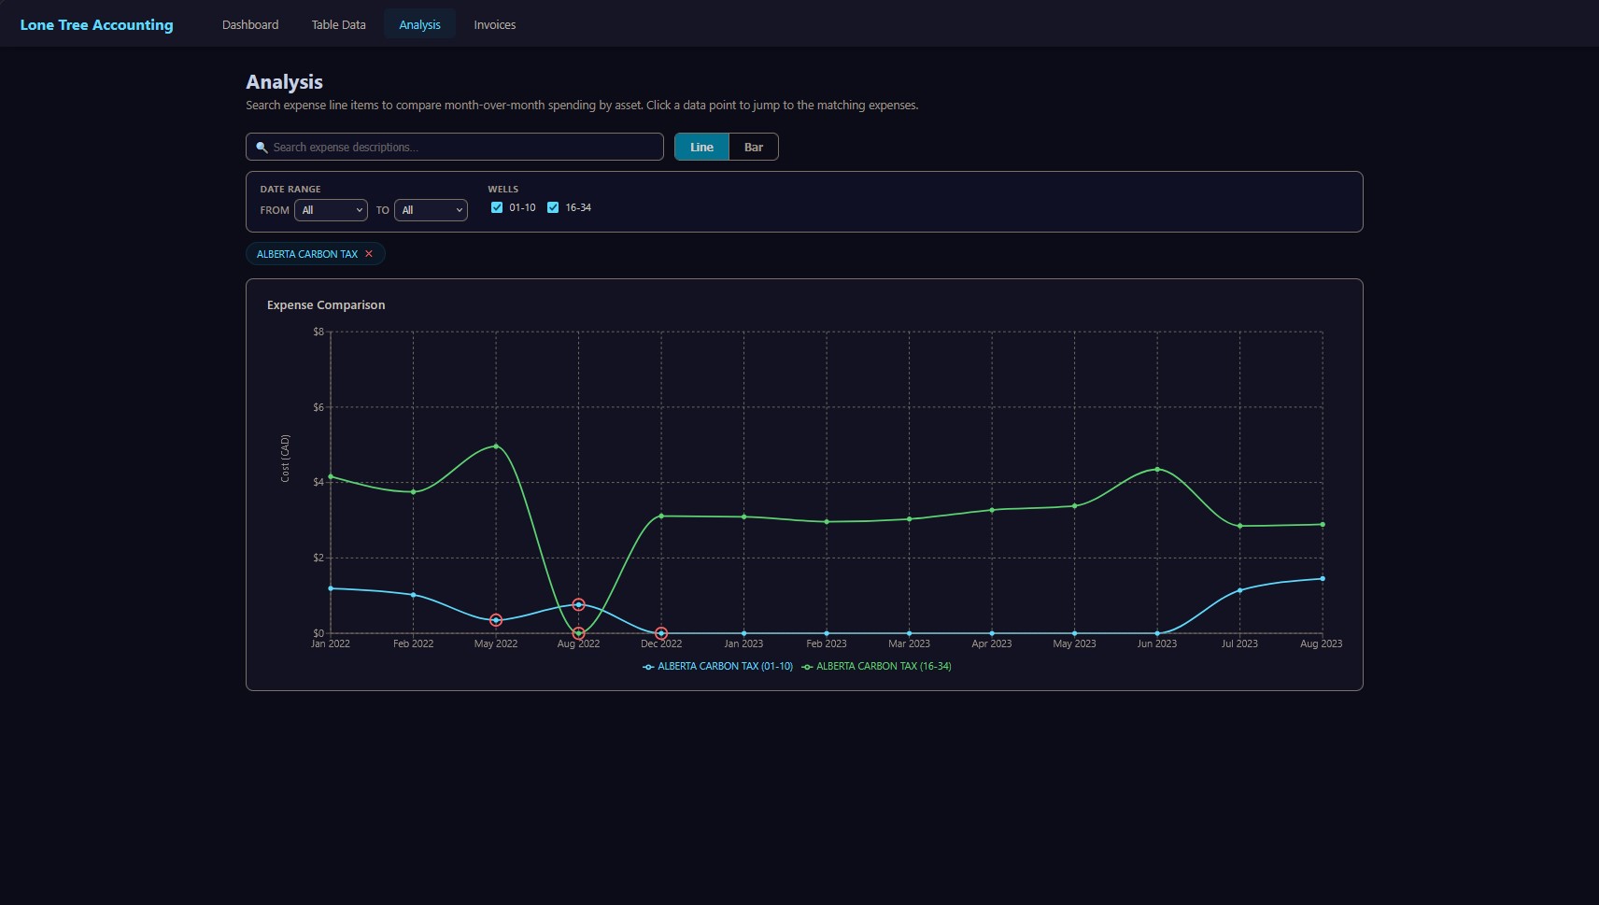The image size is (1599, 905).
Task: Disable the 16-34 well checkbox
Action: click(553, 207)
